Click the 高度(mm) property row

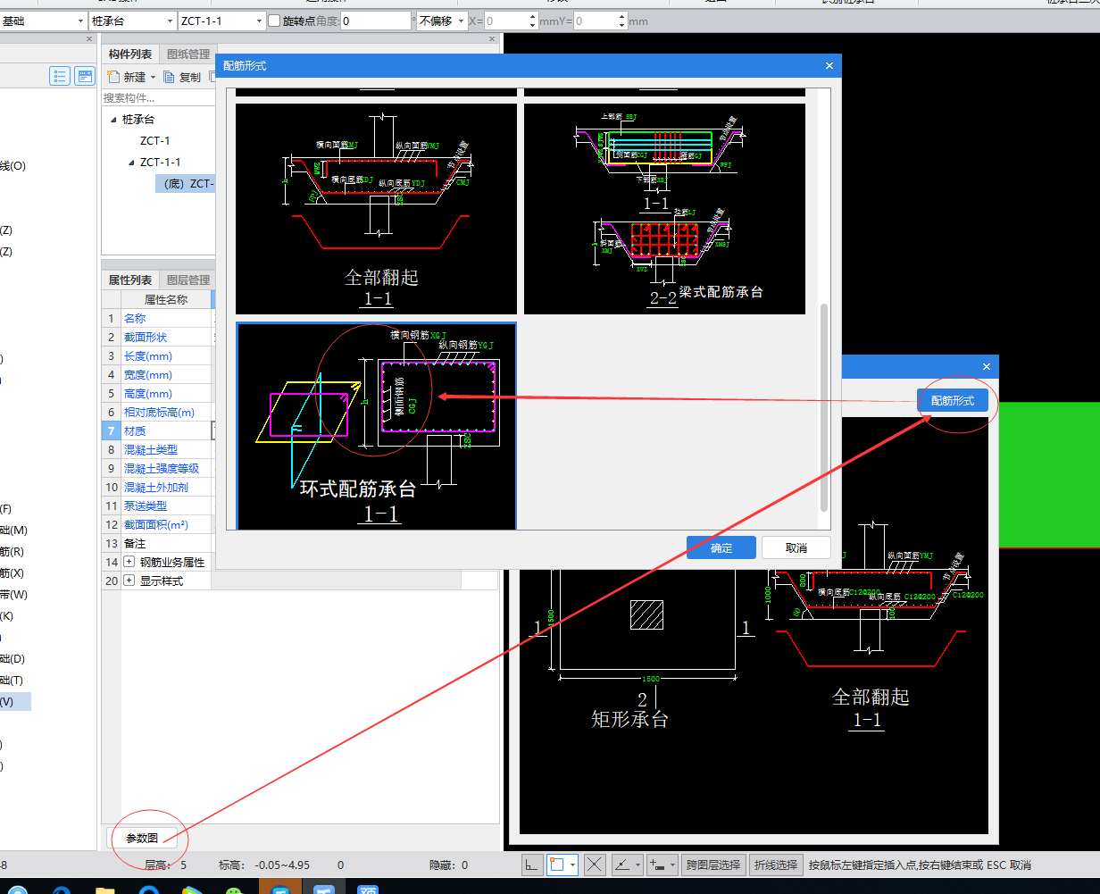click(156, 393)
